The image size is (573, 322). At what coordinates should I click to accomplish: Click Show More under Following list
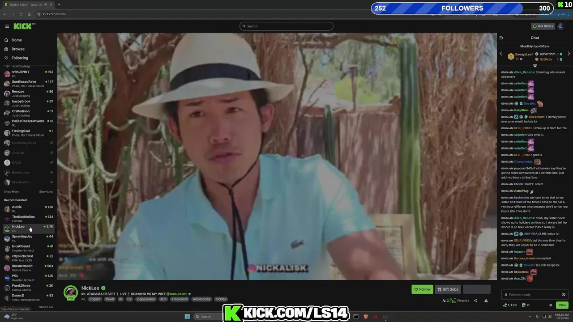[x=11, y=192]
